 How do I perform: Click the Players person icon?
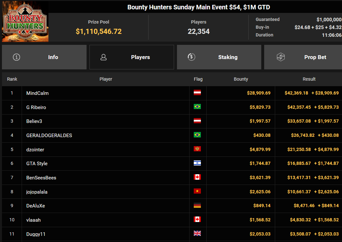(x=103, y=57)
